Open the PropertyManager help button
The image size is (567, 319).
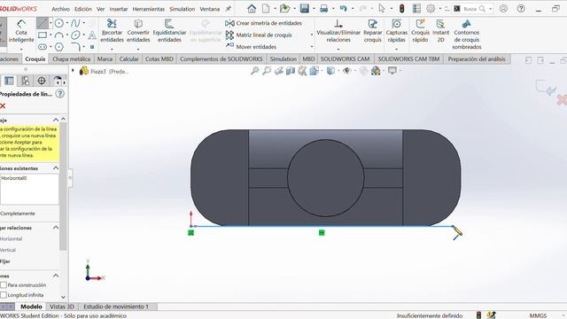tap(60, 94)
